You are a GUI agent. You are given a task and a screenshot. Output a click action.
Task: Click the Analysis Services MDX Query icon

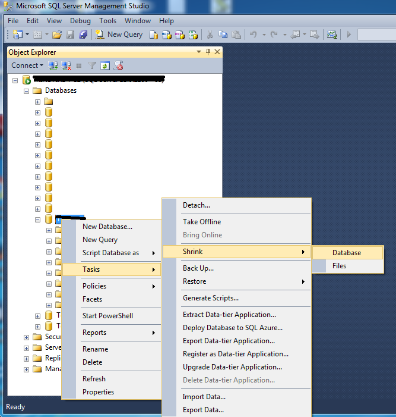[167, 35]
